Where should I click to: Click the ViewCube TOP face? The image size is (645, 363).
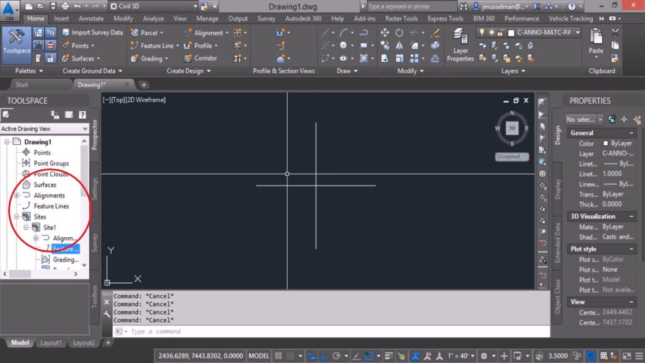[x=512, y=128]
